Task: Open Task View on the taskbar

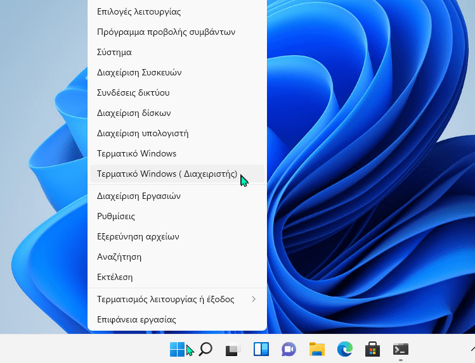Action: click(233, 350)
